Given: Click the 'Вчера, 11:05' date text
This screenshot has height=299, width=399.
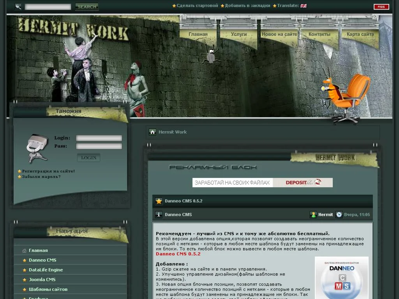Looking at the screenshot, I should 357,215.
